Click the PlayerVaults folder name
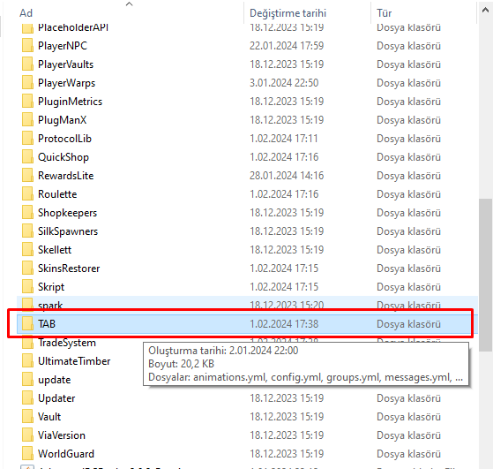The height and width of the screenshot is (469, 493). pyautogui.click(x=66, y=64)
